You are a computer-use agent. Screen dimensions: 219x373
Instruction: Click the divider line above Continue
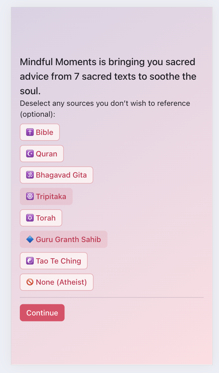tap(112, 297)
